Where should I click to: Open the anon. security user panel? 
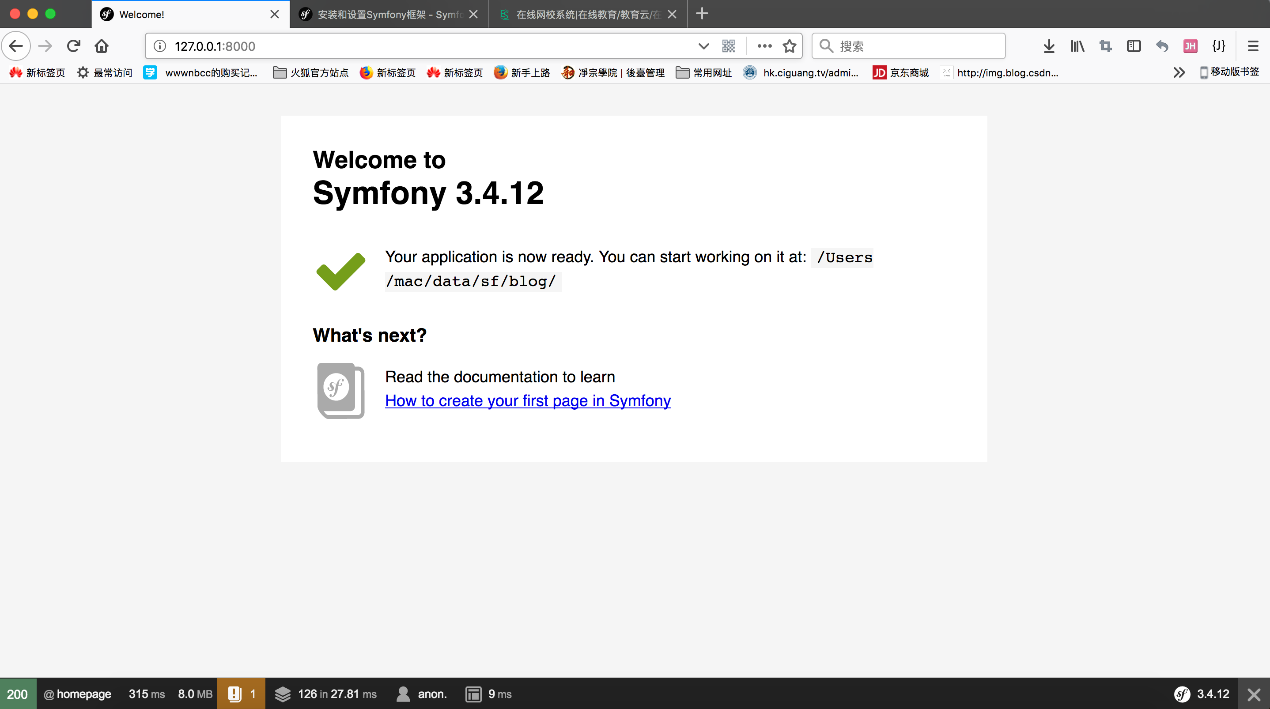[x=422, y=694]
